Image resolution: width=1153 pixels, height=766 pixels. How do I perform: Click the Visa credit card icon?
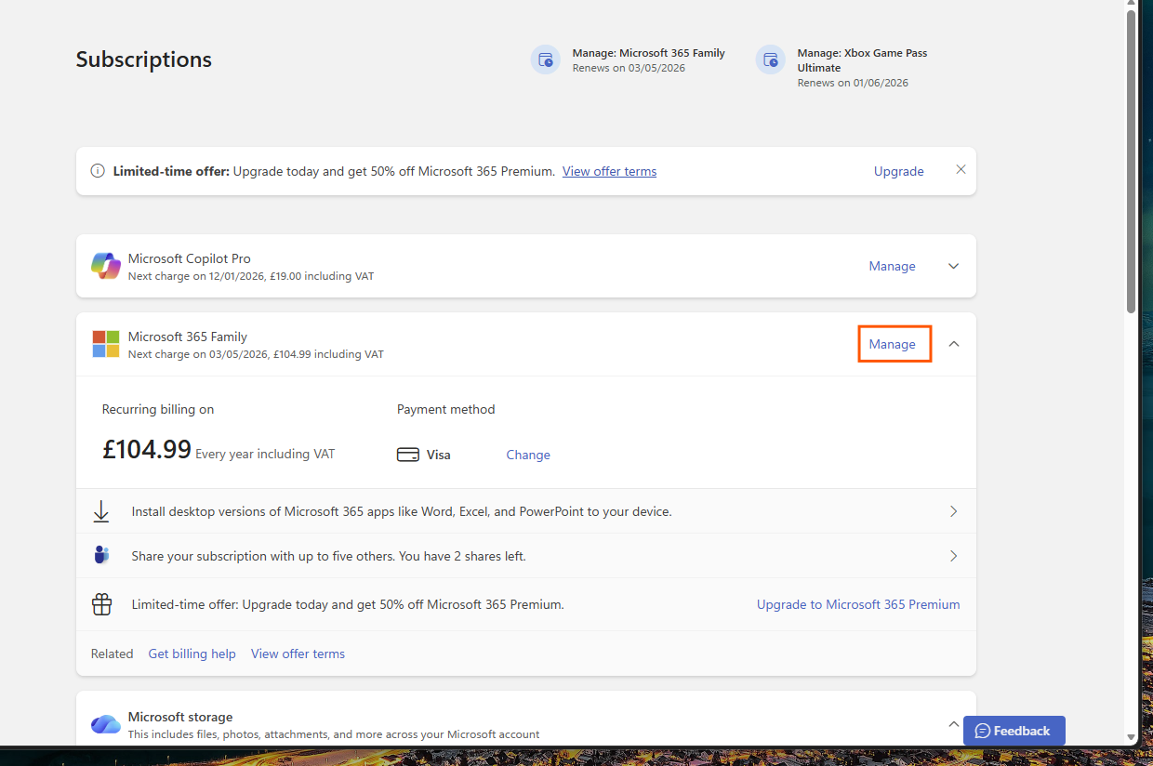click(408, 455)
